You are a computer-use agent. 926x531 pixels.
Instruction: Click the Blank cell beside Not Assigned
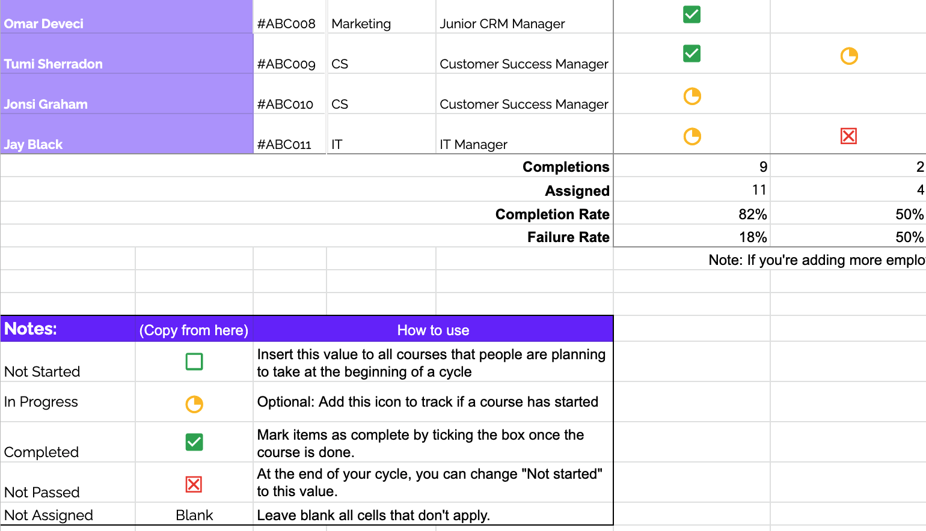[194, 515]
